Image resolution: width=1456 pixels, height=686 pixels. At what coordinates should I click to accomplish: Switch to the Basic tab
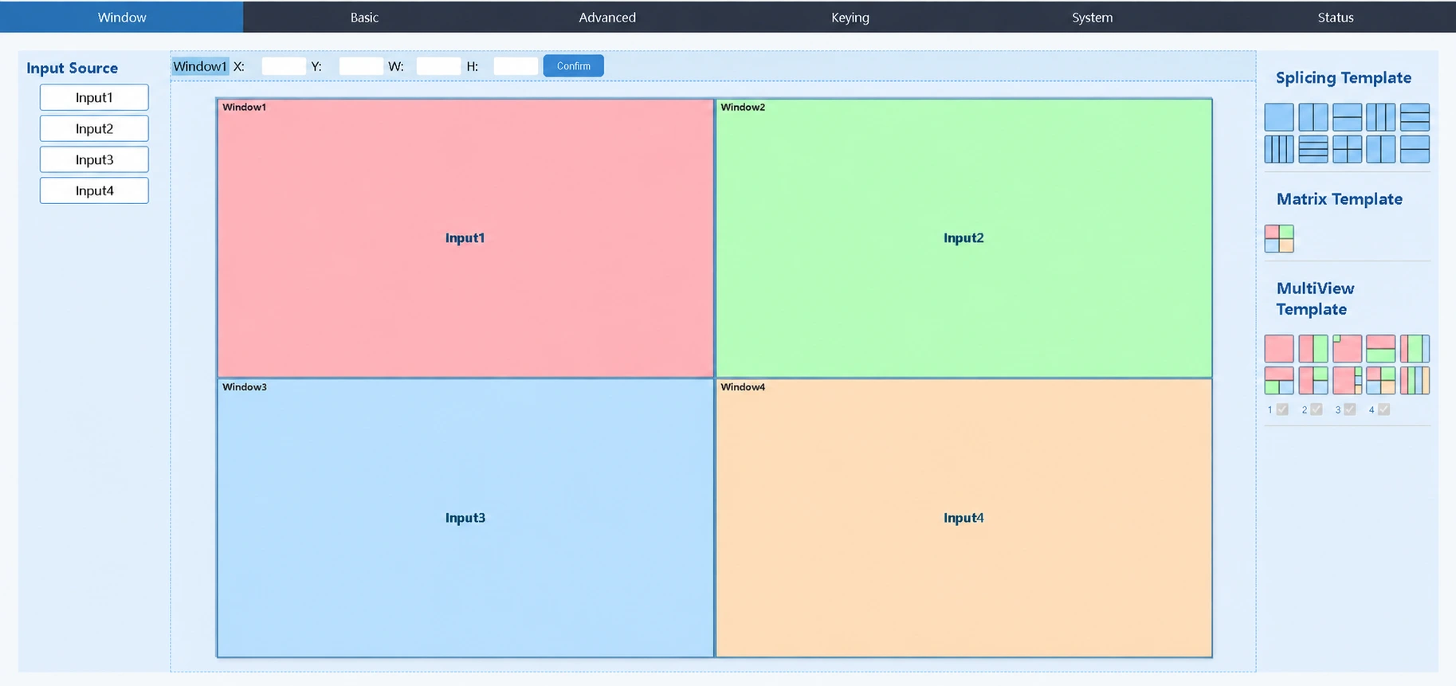[x=364, y=17]
